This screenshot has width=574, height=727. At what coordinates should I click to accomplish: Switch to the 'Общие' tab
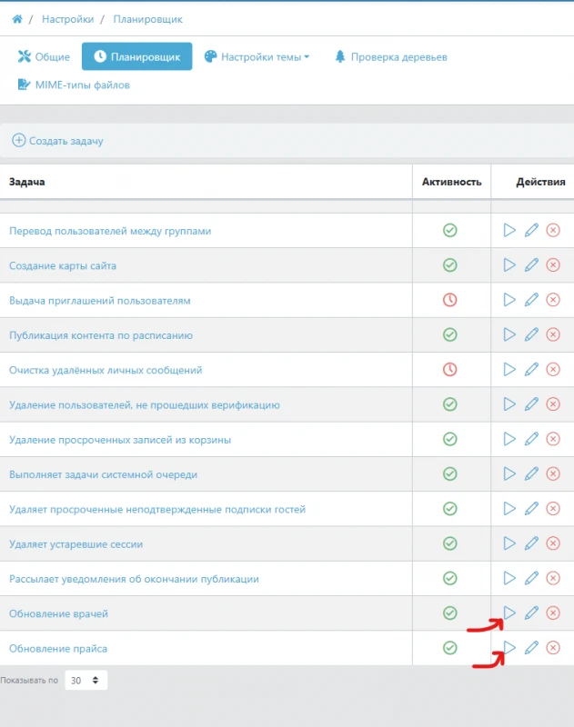(x=44, y=57)
